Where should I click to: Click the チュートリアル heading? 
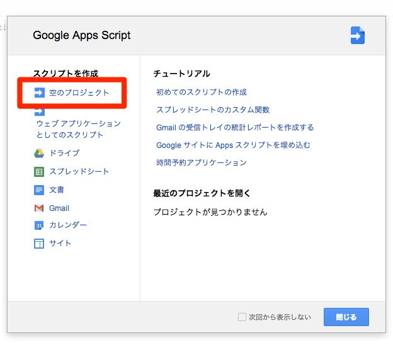click(x=182, y=74)
